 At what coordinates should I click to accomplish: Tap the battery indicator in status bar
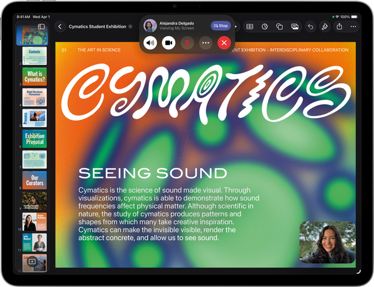coord(355,17)
